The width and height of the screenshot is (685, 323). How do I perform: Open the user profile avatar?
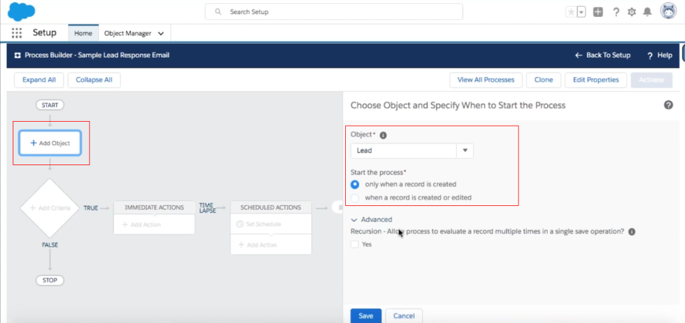click(x=668, y=11)
